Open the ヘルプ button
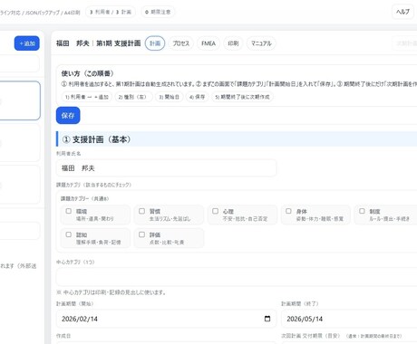The image size is (417, 344). 402,12
